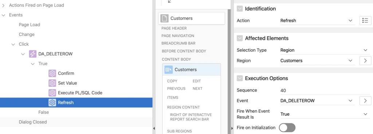This screenshot has width=373, height=134.
Task: Select the False branch
Action: [44, 112]
